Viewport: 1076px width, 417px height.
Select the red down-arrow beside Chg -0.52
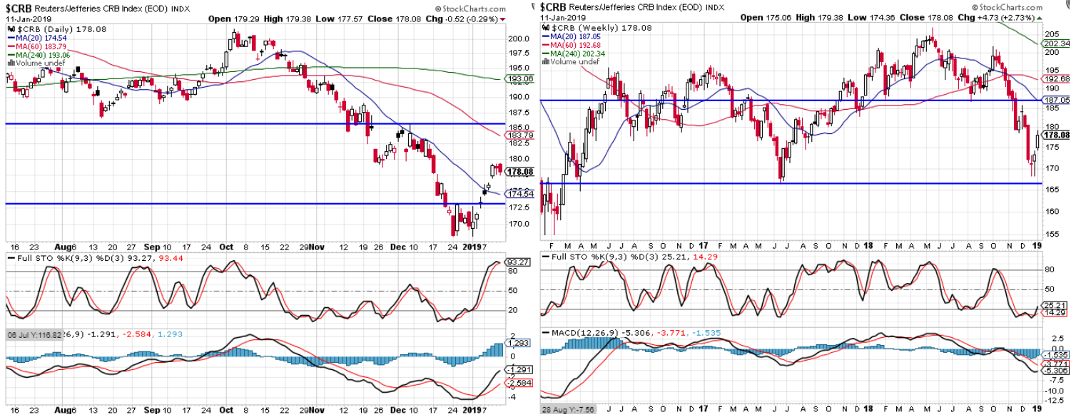[502, 19]
